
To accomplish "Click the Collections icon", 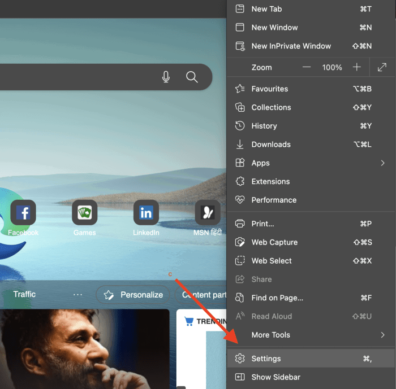I will (240, 107).
